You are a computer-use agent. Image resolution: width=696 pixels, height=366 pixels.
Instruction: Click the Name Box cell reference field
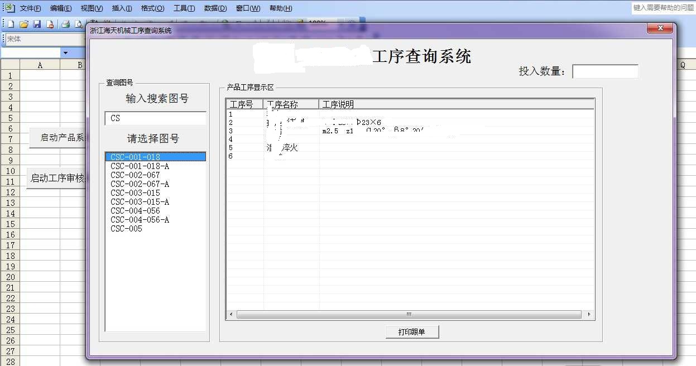(x=31, y=52)
